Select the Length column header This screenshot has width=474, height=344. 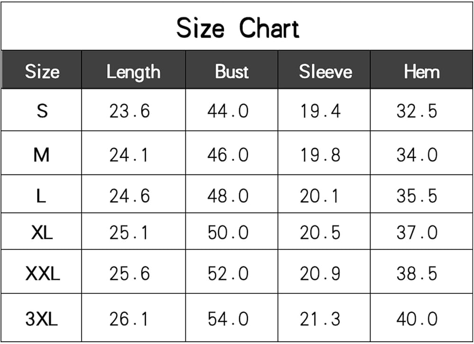click(133, 72)
